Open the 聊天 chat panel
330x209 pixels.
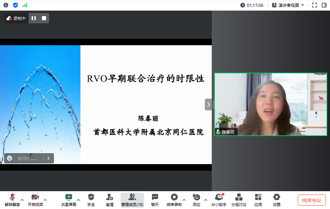(155, 200)
